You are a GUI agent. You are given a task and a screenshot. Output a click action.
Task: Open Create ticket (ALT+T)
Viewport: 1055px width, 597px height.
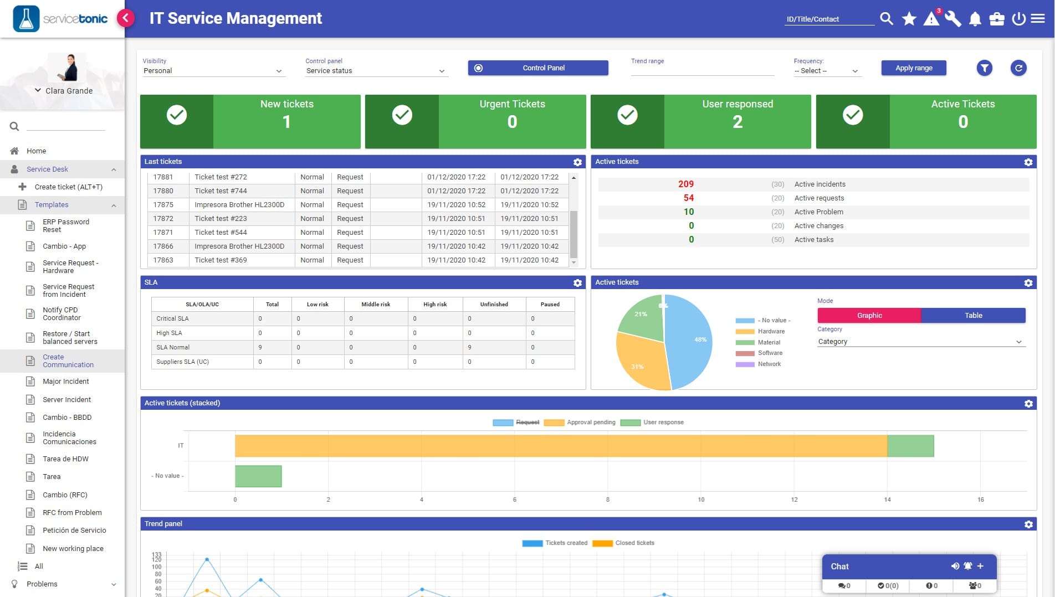pyautogui.click(x=69, y=187)
